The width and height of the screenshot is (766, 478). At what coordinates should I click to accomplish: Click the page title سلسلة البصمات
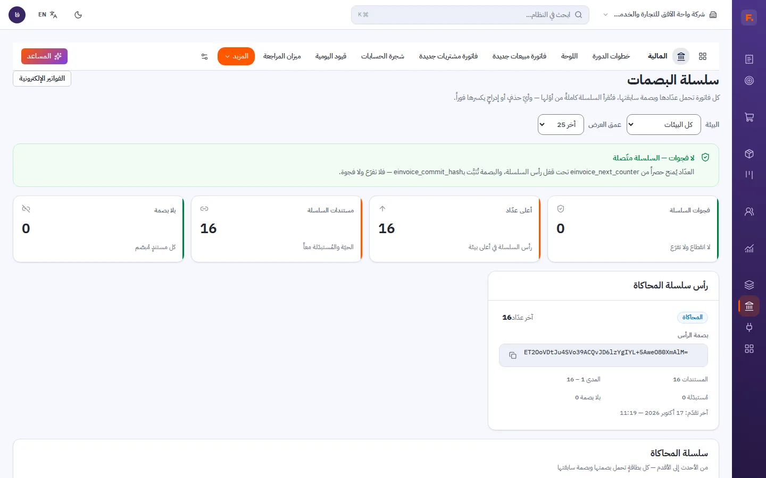673,80
